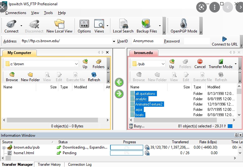
Task: Click the UserID field showing Anonymous
Action: click(x=147, y=41)
